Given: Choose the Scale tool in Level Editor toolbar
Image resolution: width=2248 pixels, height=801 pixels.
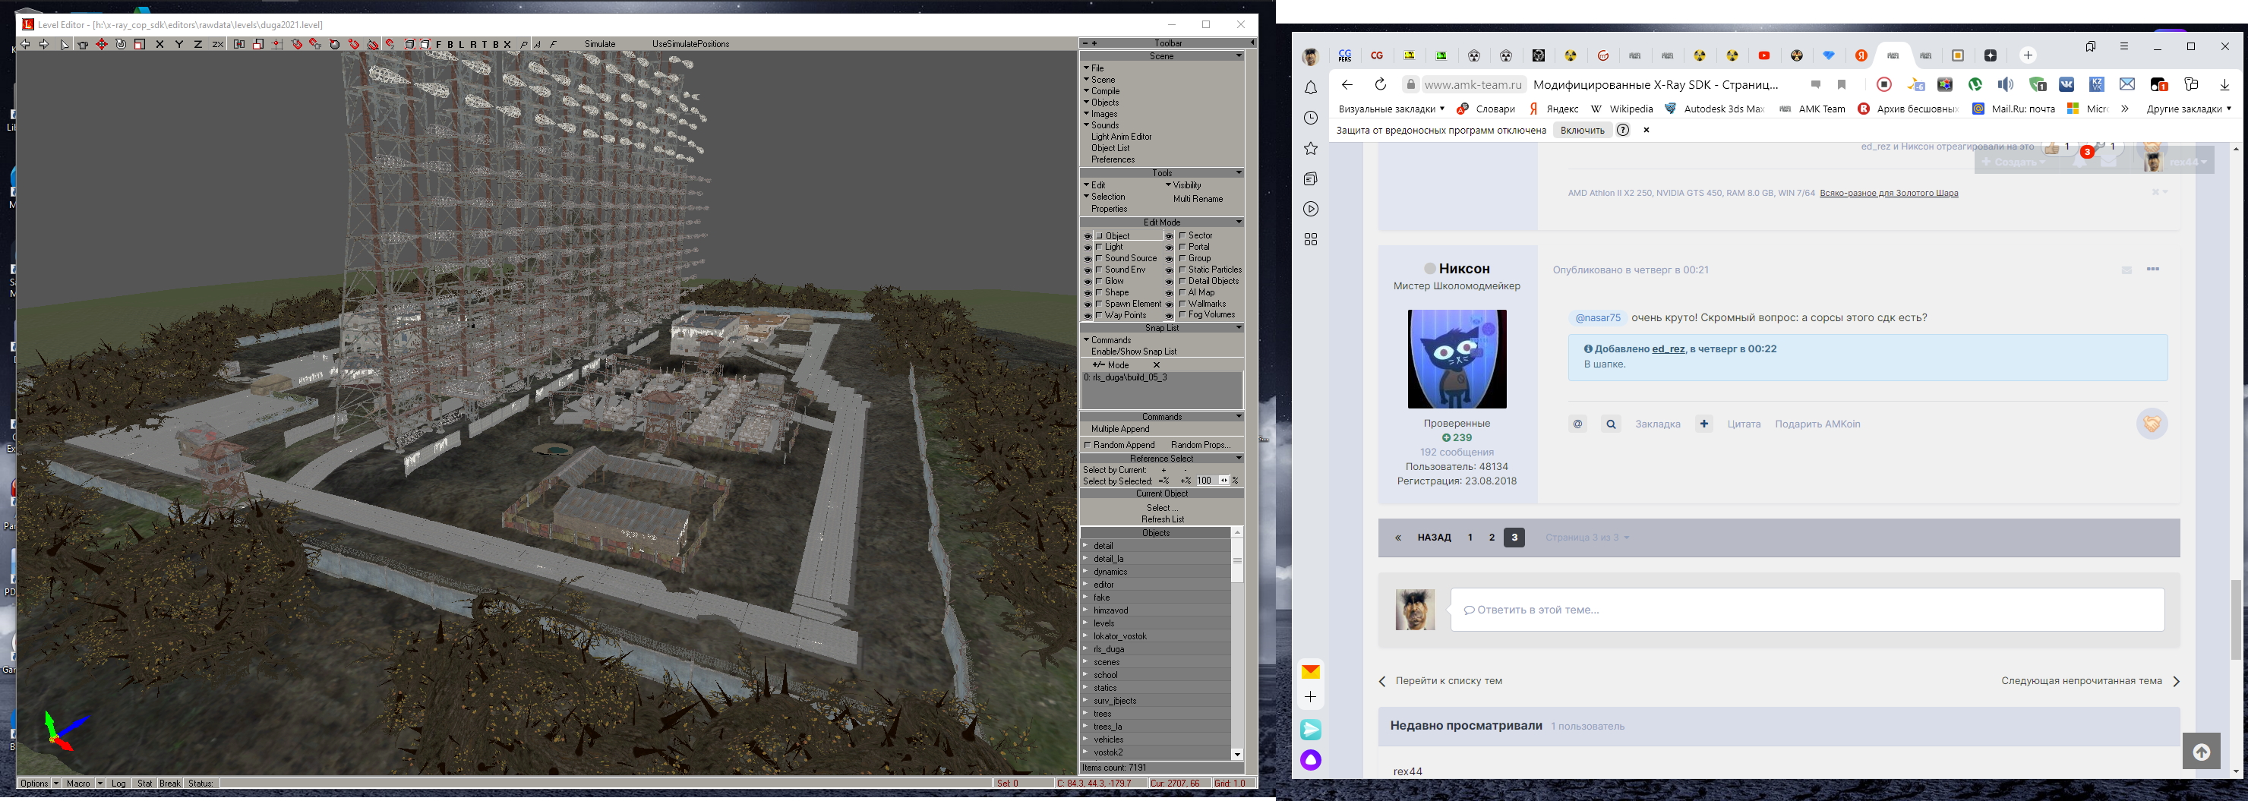Looking at the screenshot, I should click(x=140, y=45).
